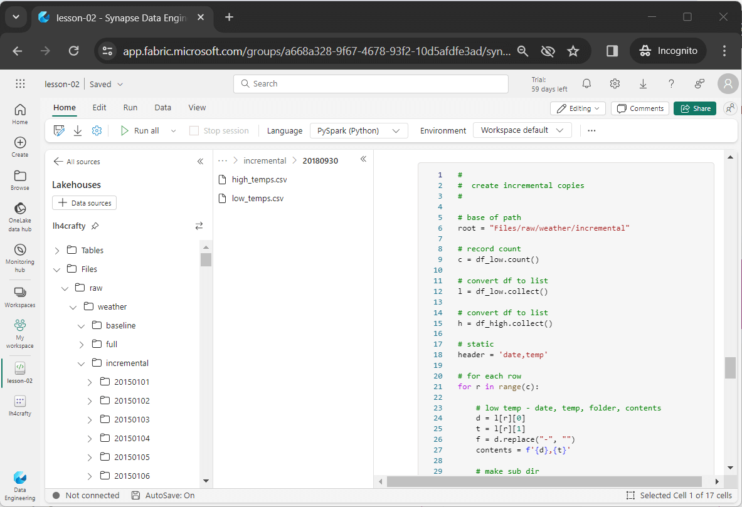Click the swap lakehouse arrows icon

pyautogui.click(x=199, y=226)
